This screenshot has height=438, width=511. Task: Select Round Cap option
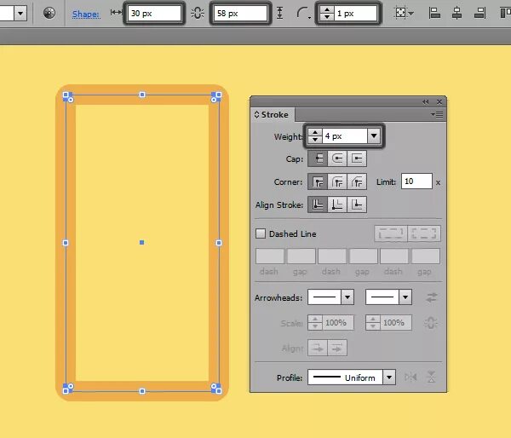(x=337, y=158)
